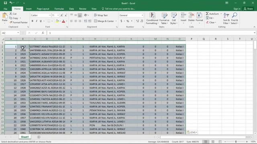
Task: Choose a fill color with the paint bucket
Action: (57, 21)
